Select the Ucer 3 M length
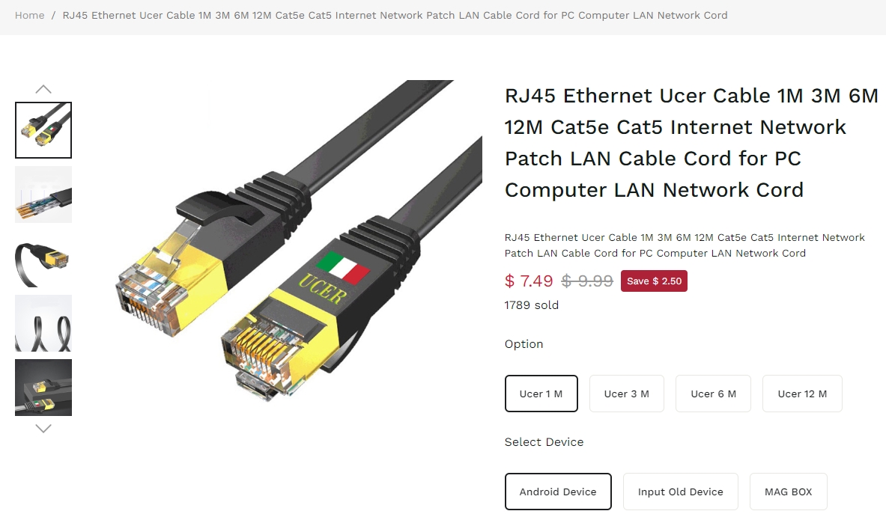Image resolution: width=886 pixels, height=514 pixels. (627, 394)
